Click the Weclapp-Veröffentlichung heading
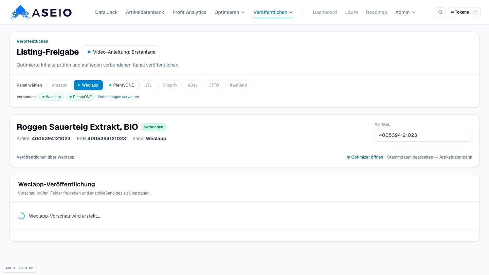This screenshot has width=489, height=275. pyautogui.click(x=56, y=184)
